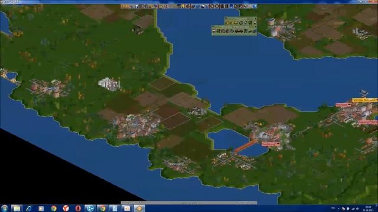The image size is (378, 212).
Task: Open the Windows Start menu
Action: (4, 208)
